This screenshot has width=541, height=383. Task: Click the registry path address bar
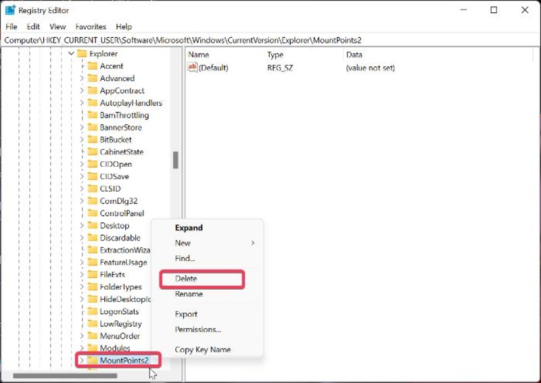(x=270, y=40)
